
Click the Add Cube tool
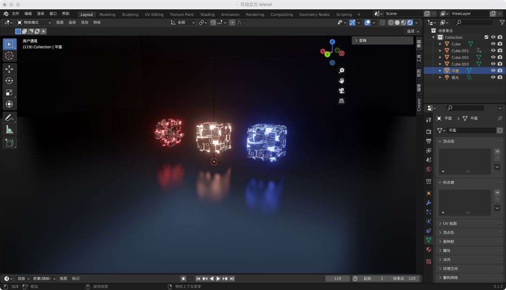[x=9, y=143]
